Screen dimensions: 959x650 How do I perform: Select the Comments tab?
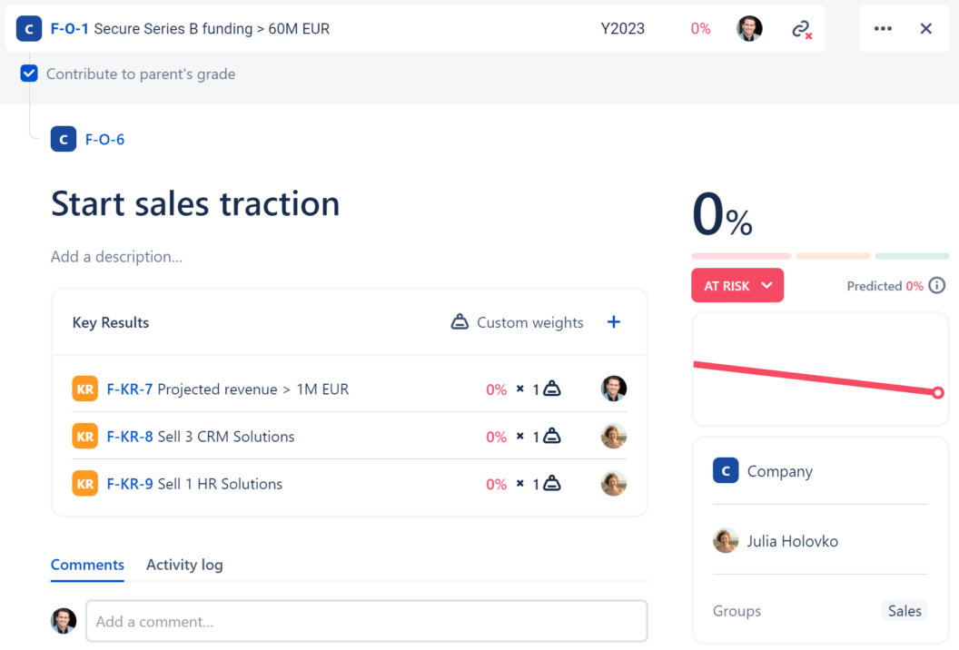[x=87, y=565]
